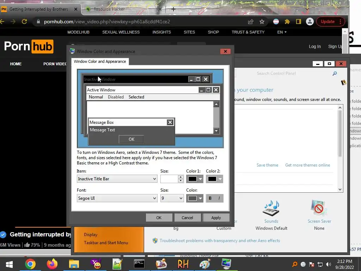Click the Chrome profile avatar icon
The height and width of the screenshot is (271, 361).
[x=310, y=22]
